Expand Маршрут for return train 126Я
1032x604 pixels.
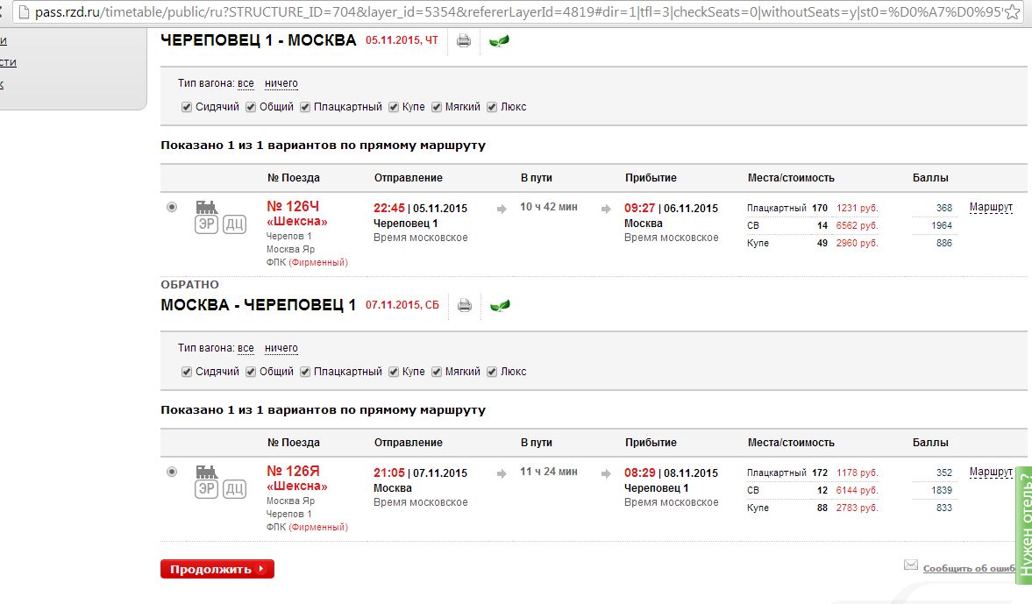991,472
